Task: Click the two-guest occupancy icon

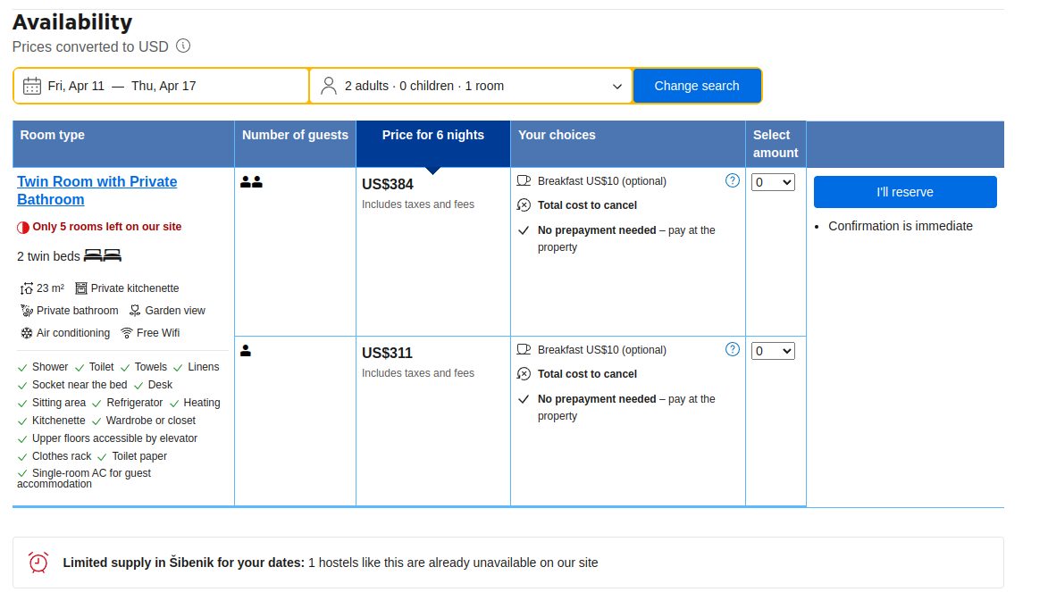Action: 251,182
